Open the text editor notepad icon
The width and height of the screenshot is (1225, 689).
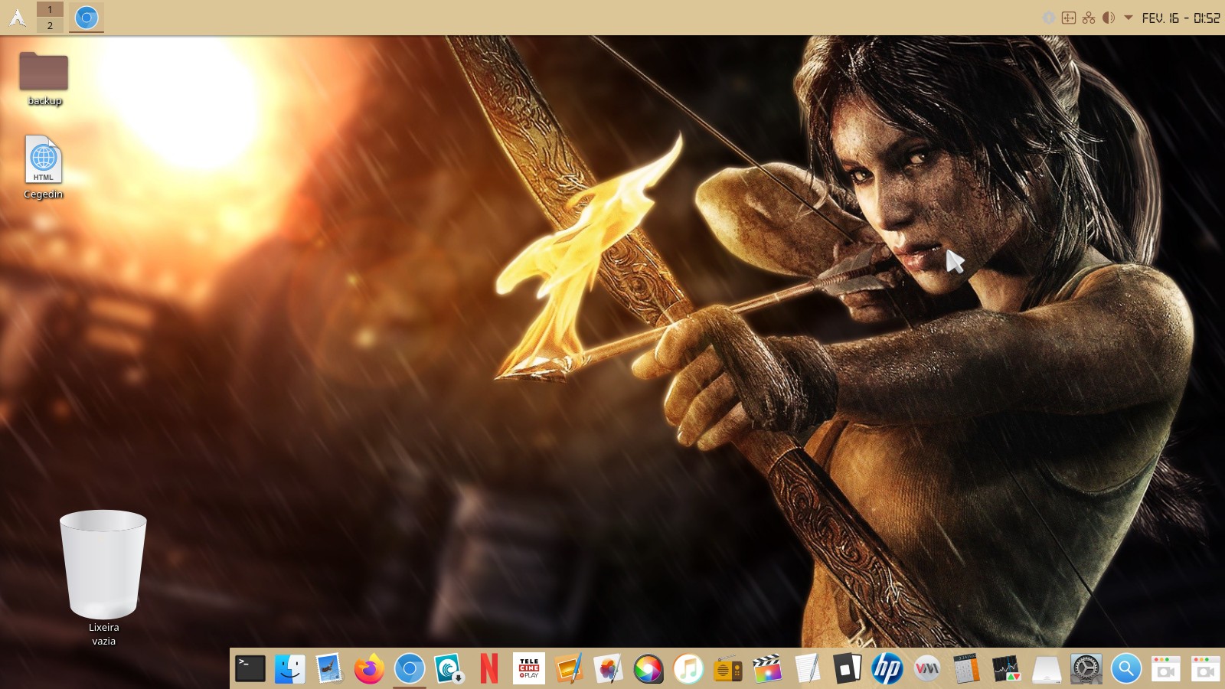click(808, 669)
